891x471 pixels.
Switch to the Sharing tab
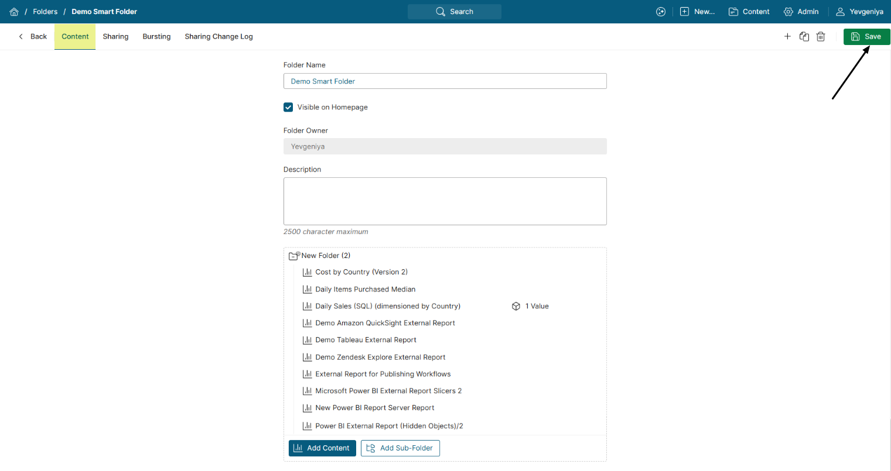click(115, 36)
